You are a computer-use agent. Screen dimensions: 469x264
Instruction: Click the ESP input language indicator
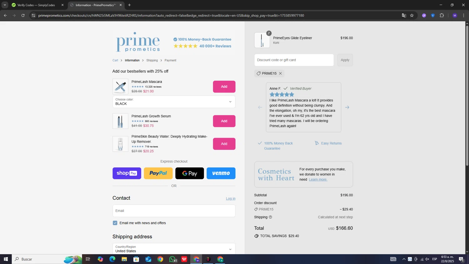click(x=435, y=259)
